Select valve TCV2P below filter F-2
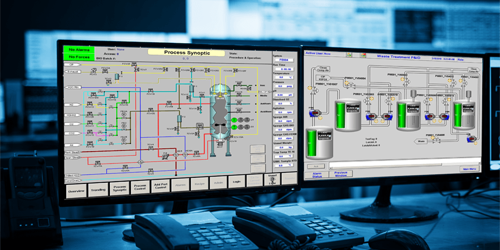Screen dimensions: 500x250 tap(178, 128)
